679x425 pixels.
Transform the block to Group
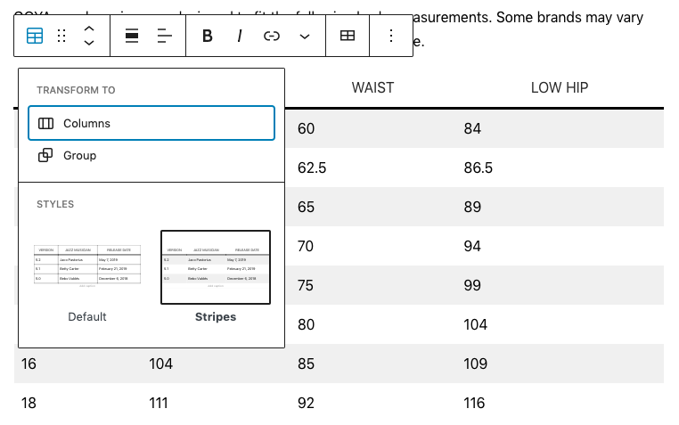click(151, 155)
